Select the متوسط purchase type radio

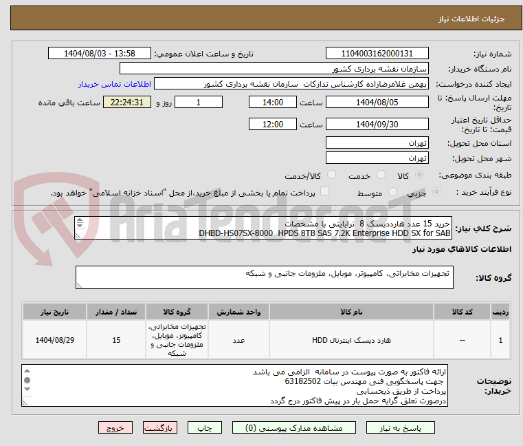click(393, 192)
